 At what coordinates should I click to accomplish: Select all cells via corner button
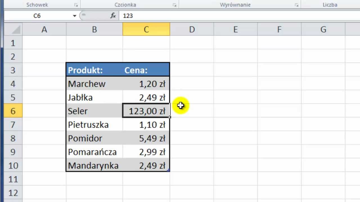(x=13, y=29)
